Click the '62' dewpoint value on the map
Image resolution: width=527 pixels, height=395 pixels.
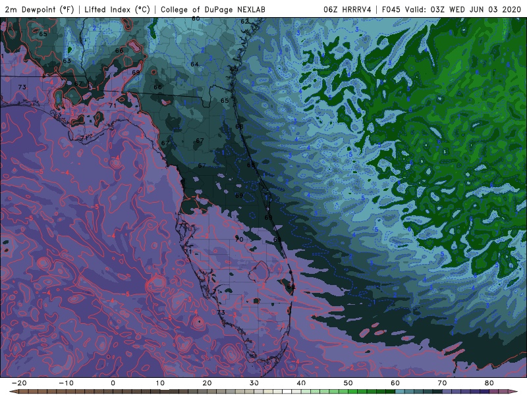(244, 22)
